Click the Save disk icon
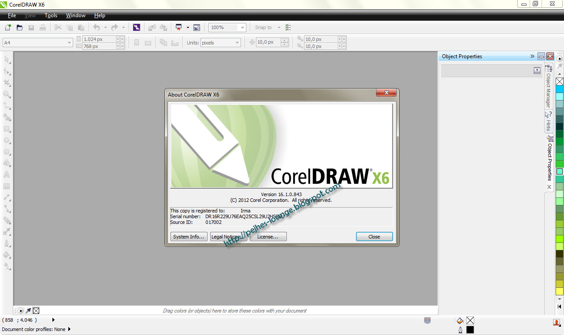 coord(31,27)
